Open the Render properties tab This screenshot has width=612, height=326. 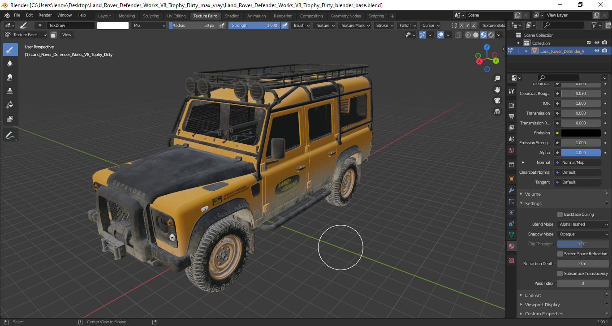coord(511,105)
